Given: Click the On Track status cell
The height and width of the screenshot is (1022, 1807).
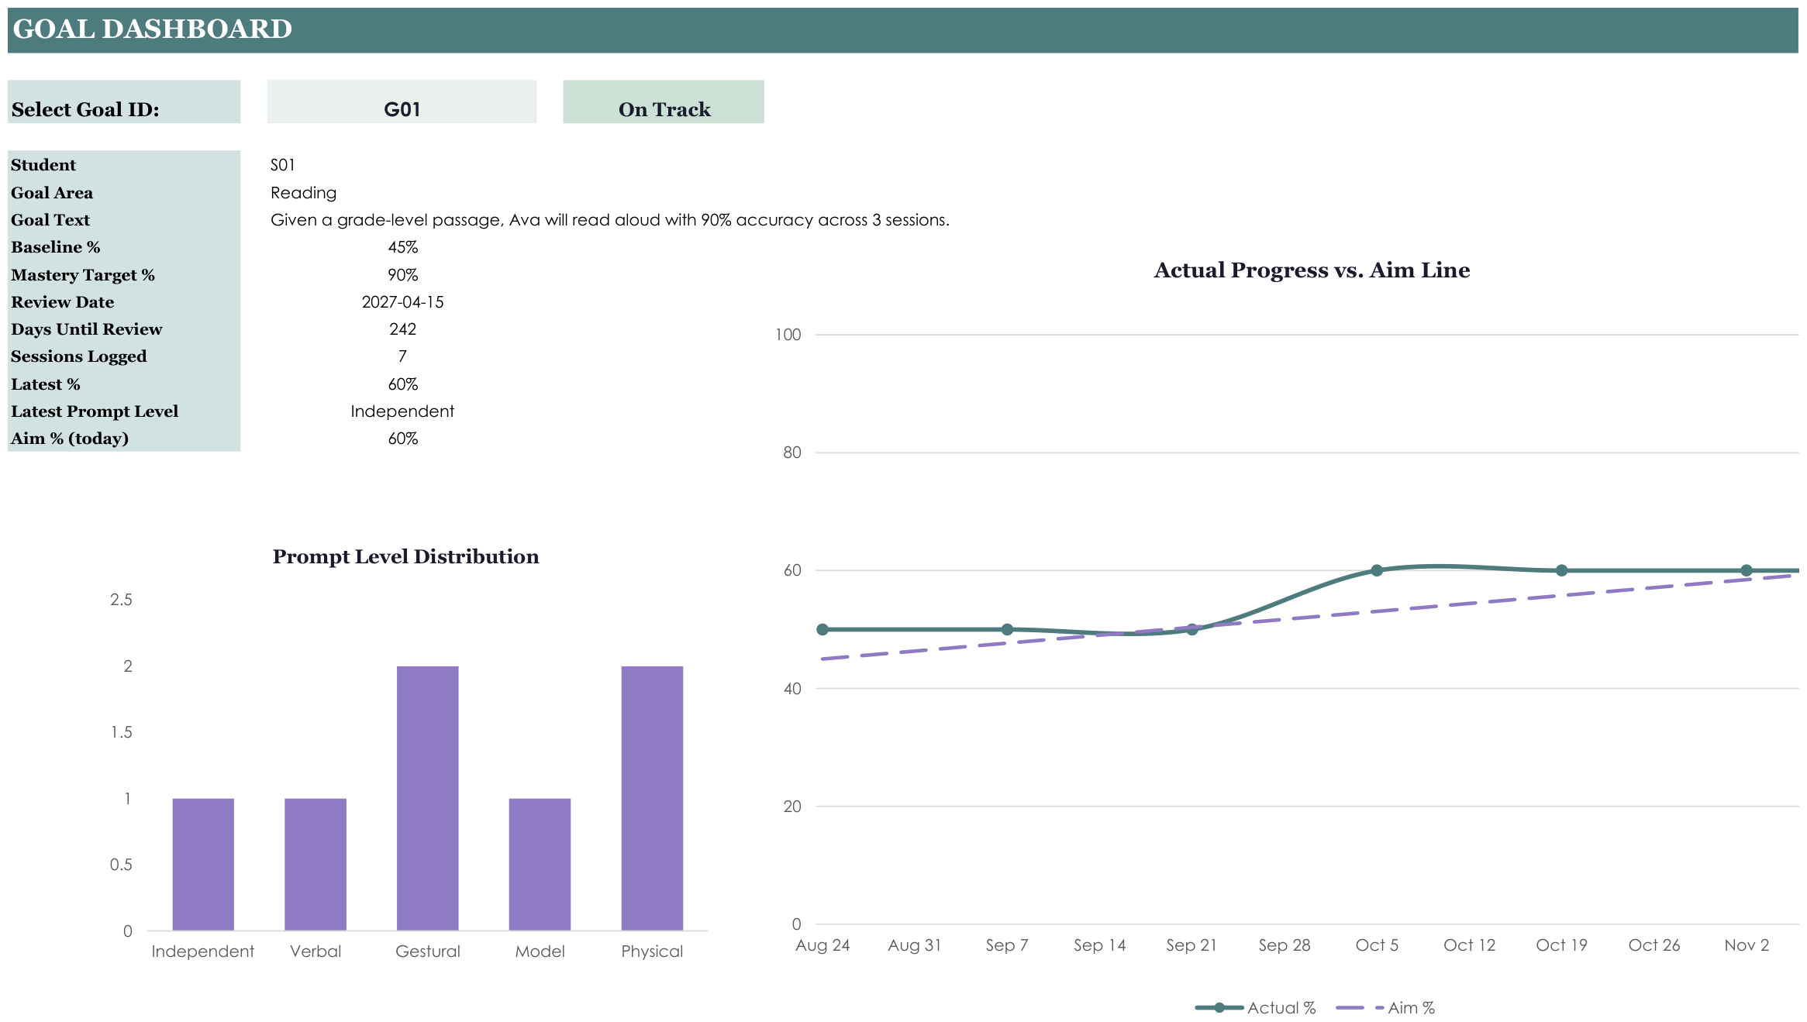Looking at the screenshot, I should [664, 102].
